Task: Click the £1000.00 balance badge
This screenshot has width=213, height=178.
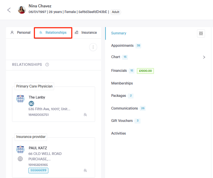Action: pos(145,71)
